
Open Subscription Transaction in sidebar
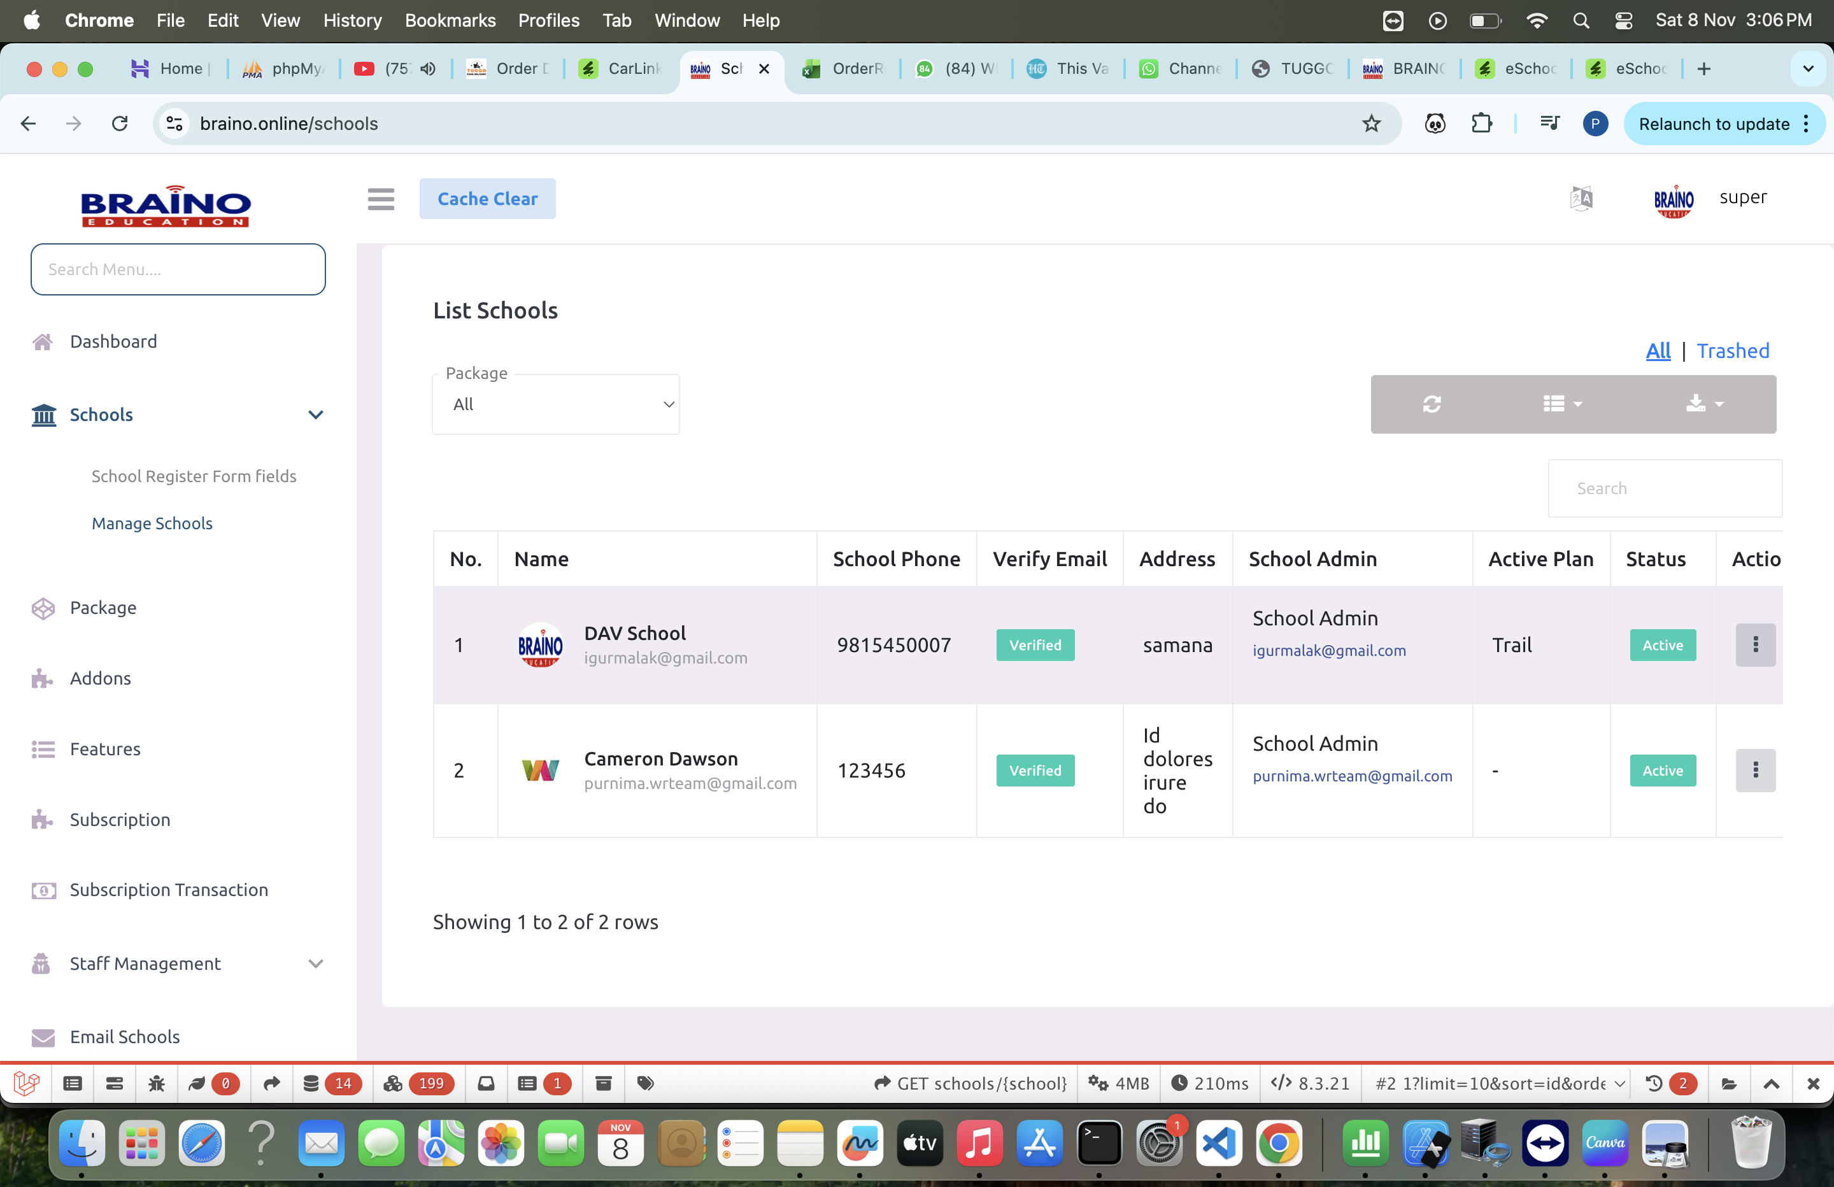[169, 890]
